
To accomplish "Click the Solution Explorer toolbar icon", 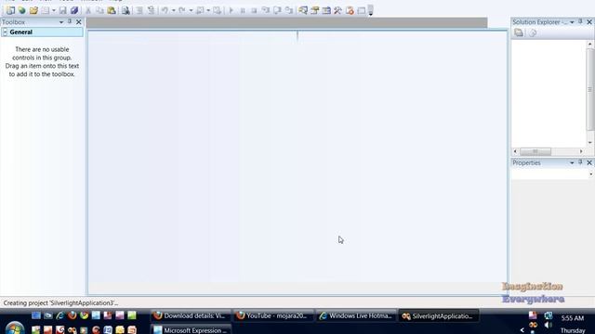I will (x=303, y=10).
